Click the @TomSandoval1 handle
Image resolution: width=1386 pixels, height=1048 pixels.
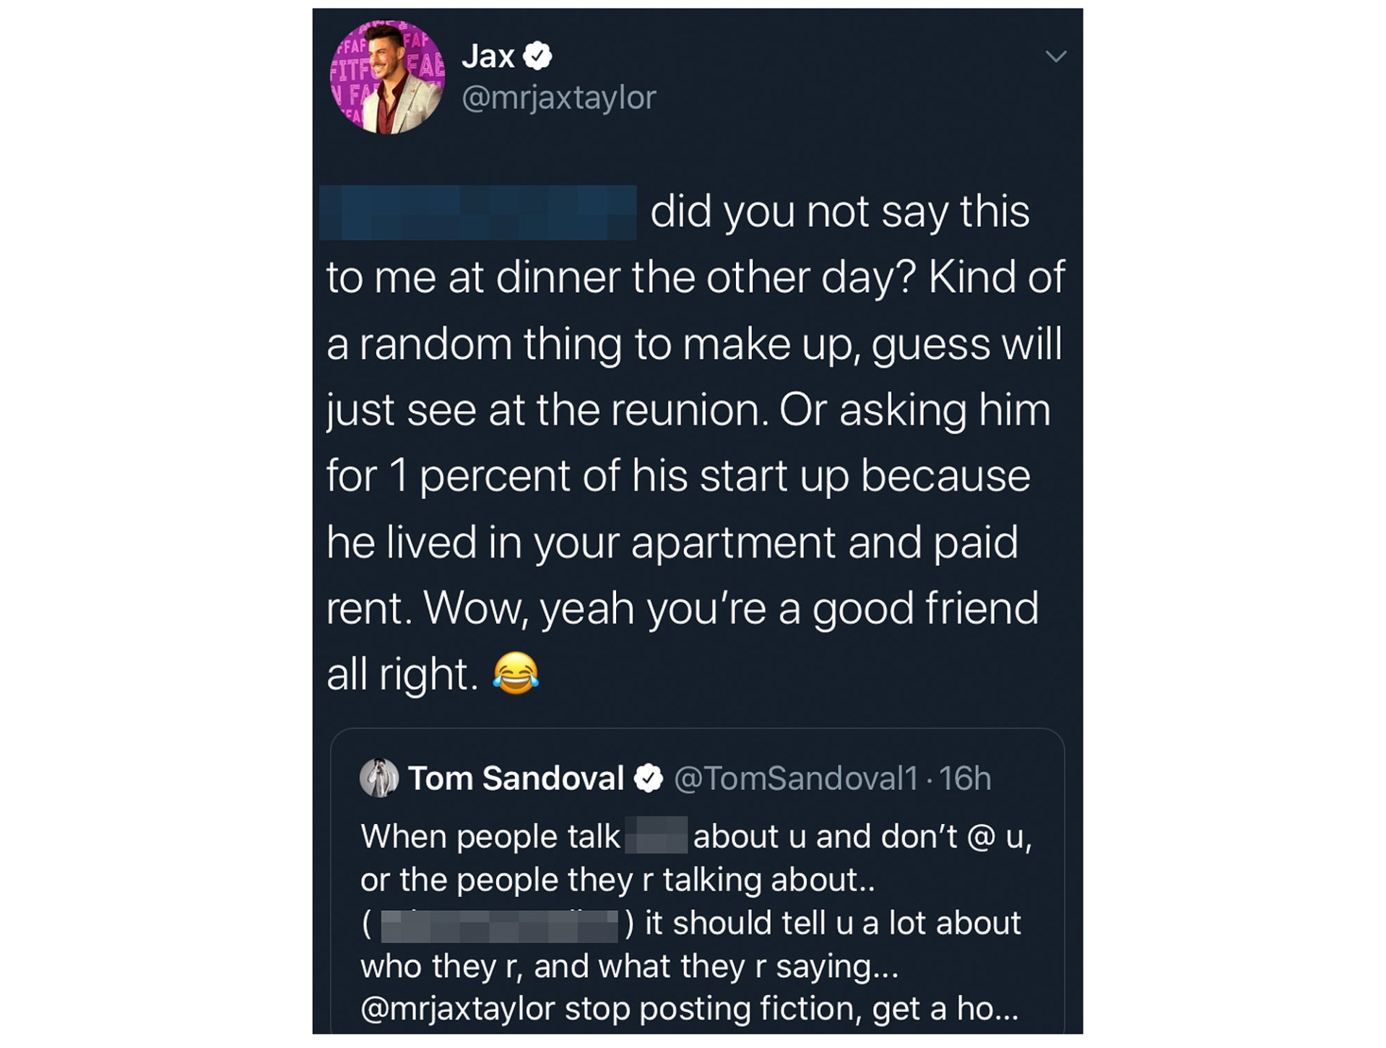[795, 779]
